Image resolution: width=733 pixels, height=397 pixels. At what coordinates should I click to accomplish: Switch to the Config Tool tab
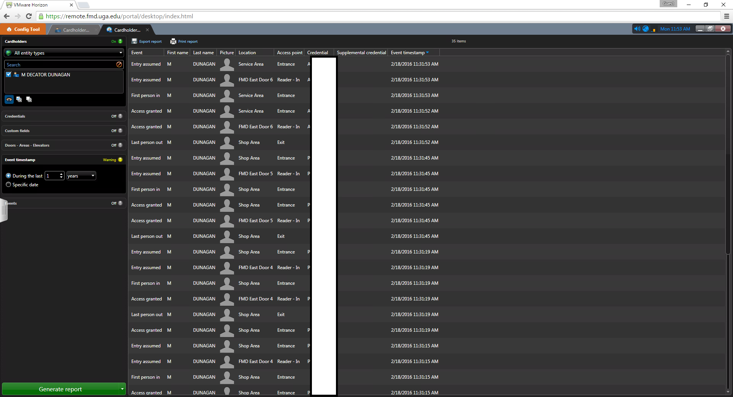point(23,29)
